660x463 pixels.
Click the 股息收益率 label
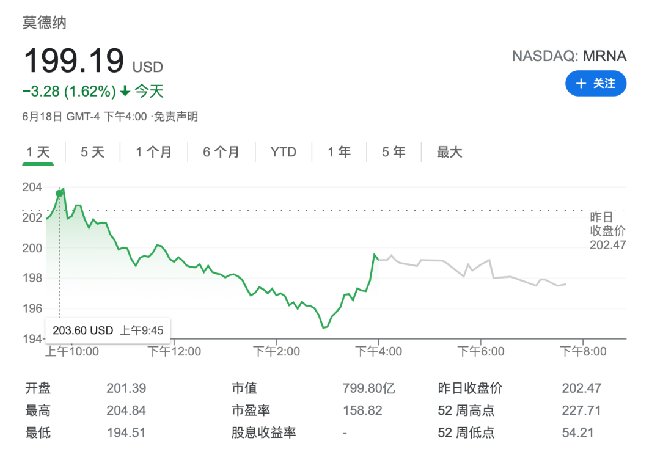point(263,432)
